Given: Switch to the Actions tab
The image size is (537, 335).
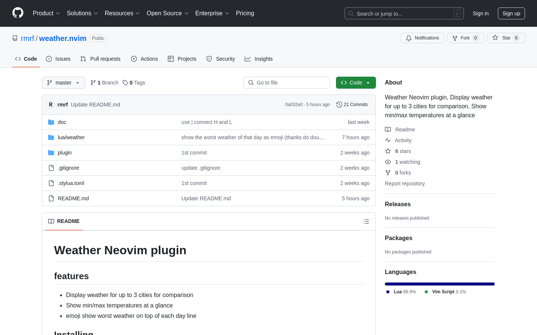Looking at the screenshot, I should tap(144, 59).
